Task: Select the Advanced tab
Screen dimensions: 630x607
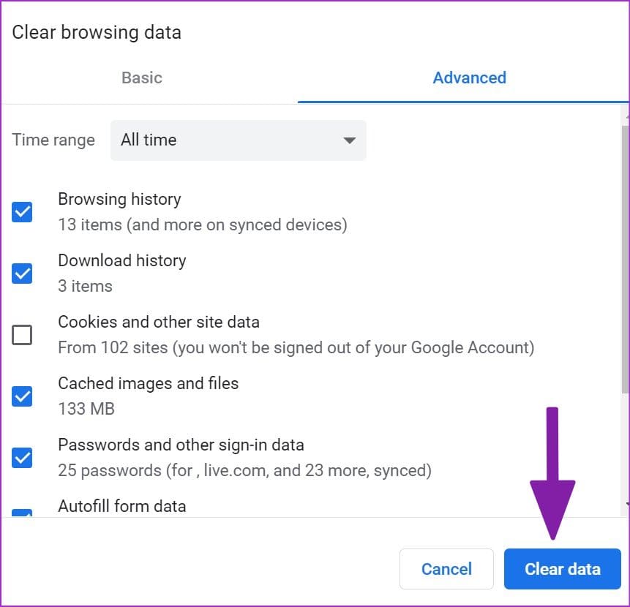Action: (x=469, y=78)
